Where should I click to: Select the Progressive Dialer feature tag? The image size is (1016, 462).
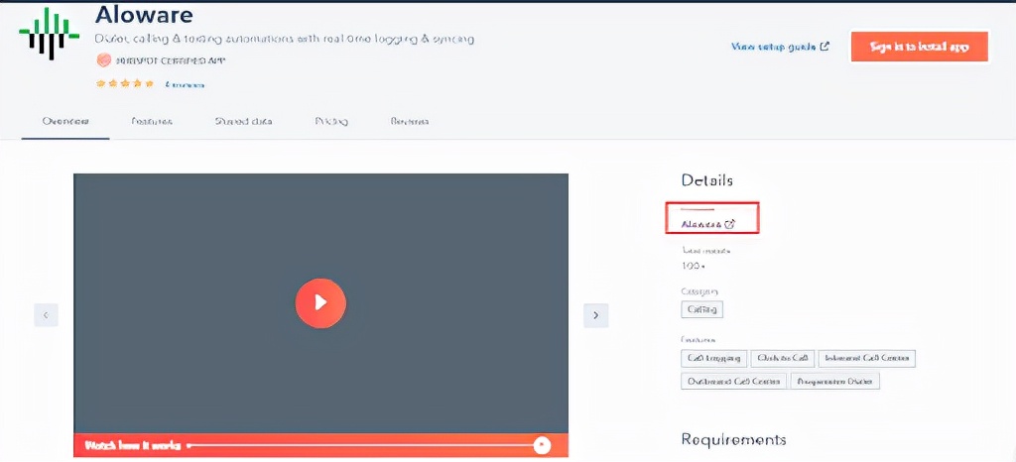pos(834,381)
